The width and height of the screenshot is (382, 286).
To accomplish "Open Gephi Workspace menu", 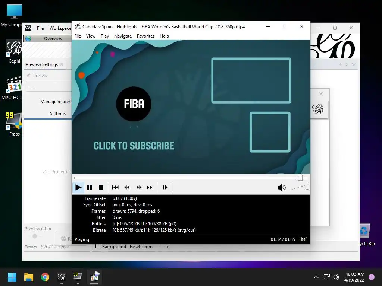I will (x=60, y=28).
